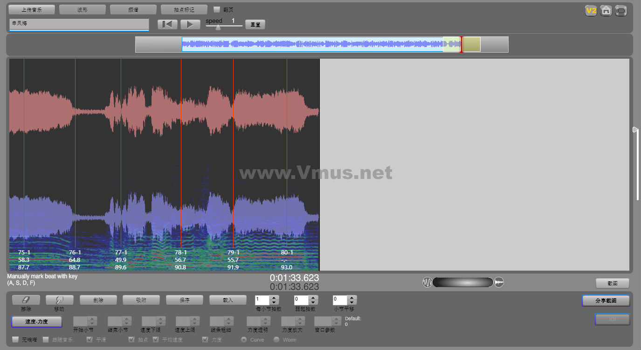Viewport: 641px width, 350px height.
Task: Click the small waveform icon left of gradient bar
Action: (x=427, y=282)
